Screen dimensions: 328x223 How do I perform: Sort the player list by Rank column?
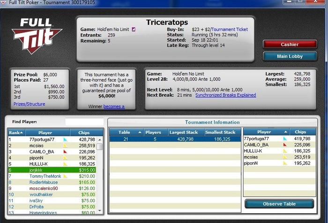16,133
